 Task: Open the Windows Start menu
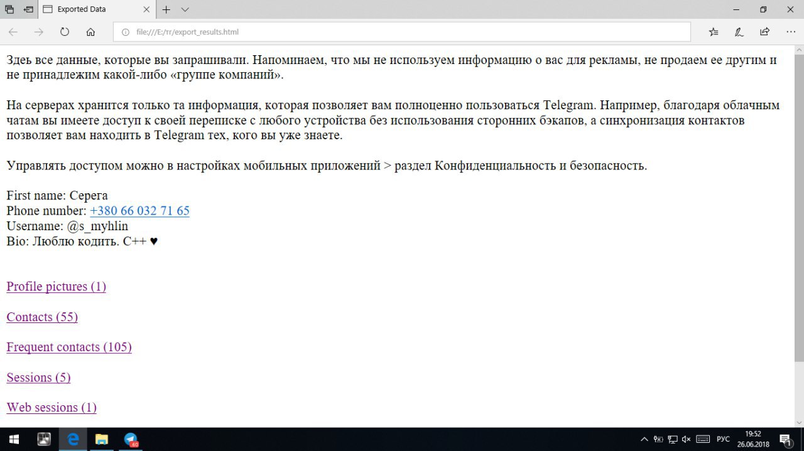14,439
